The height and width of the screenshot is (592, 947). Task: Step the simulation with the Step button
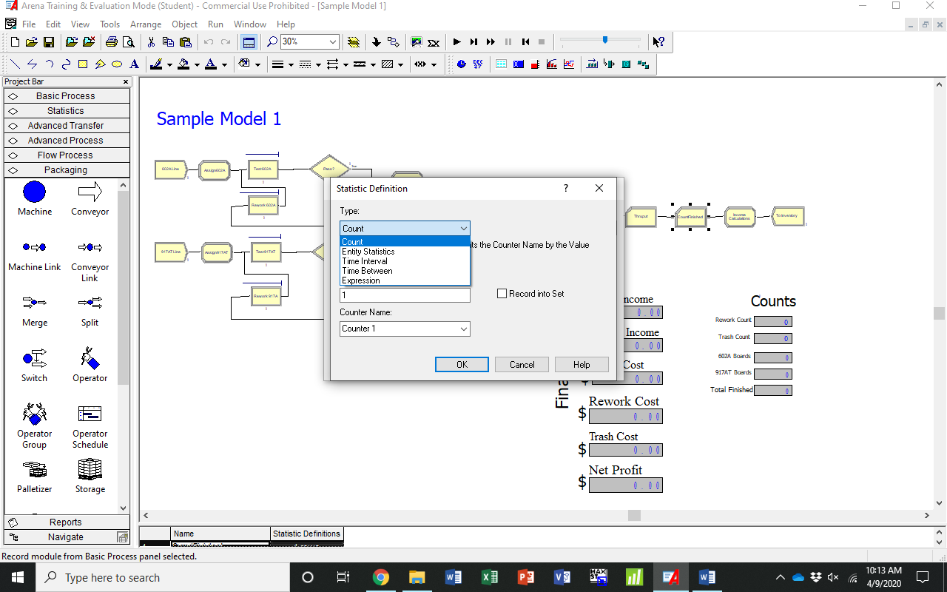click(473, 42)
